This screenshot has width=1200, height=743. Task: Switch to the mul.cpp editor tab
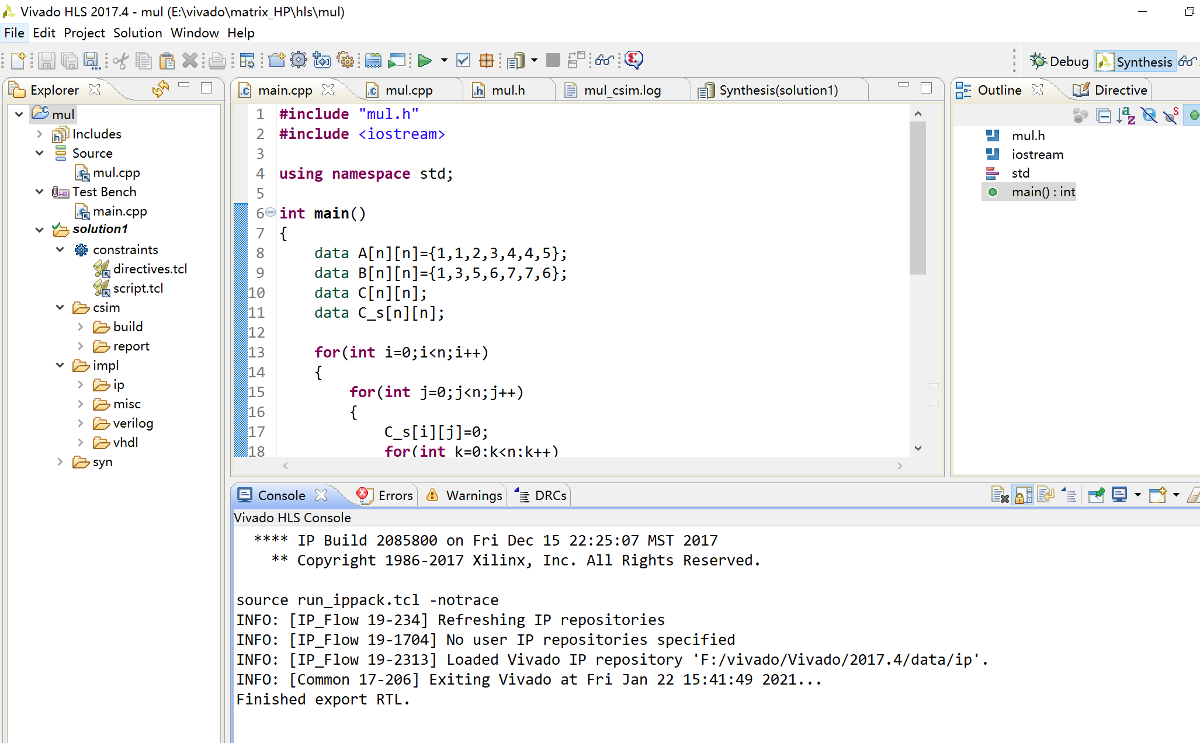[x=408, y=90]
